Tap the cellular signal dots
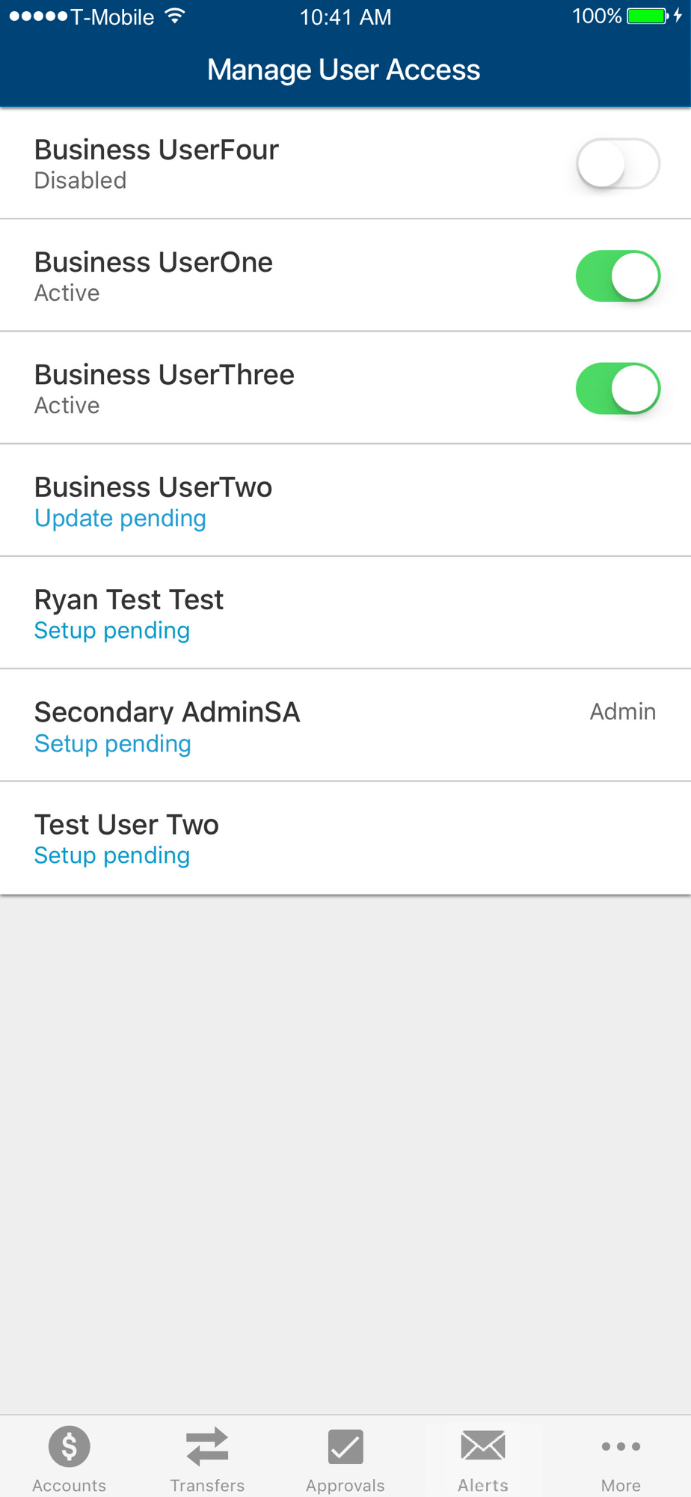691x1497 pixels. tap(38, 16)
